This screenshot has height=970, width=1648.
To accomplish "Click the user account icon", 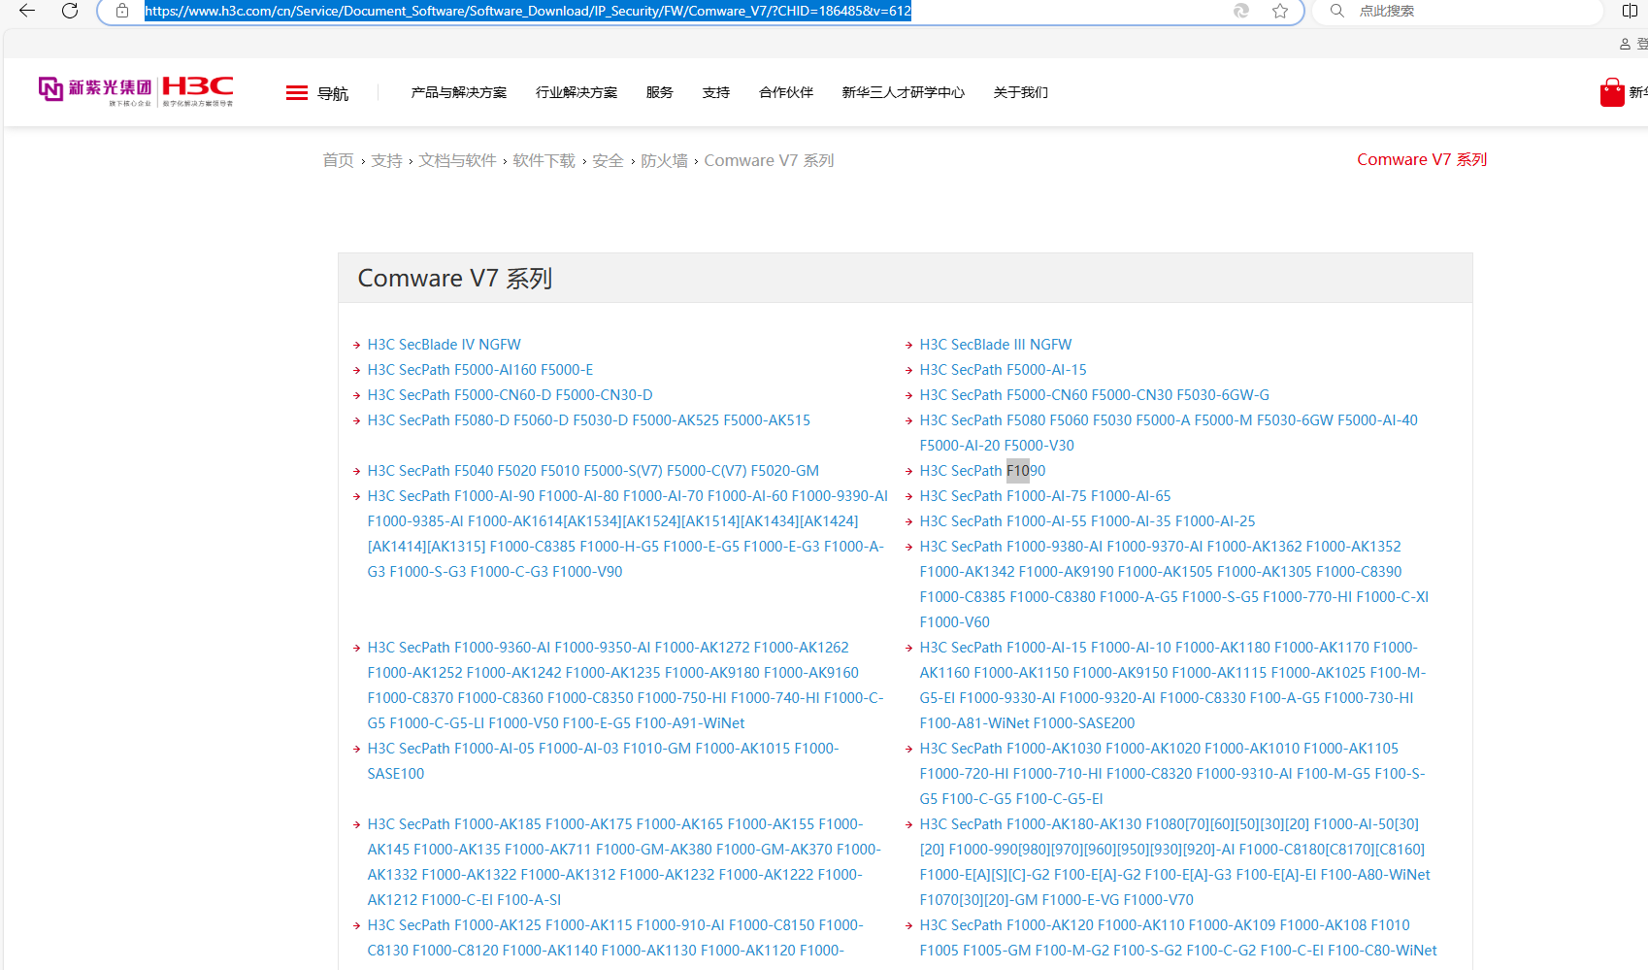I will tap(1625, 44).
